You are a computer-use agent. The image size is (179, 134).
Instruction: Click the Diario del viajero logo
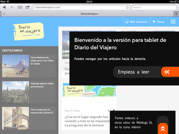pos(29,31)
